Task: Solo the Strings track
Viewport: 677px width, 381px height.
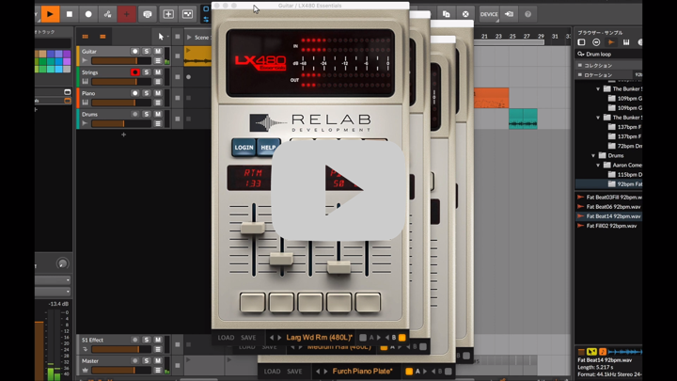Action: click(147, 72)
